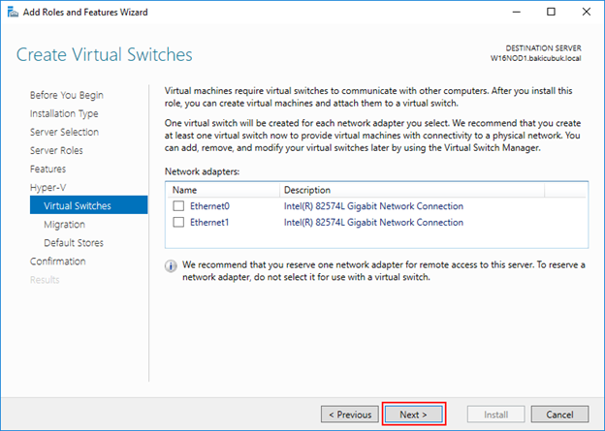Viewport: 605px width, 431px height.
Task: Click the Add Roles wizard title icon
Action: [x=13, y=13]
